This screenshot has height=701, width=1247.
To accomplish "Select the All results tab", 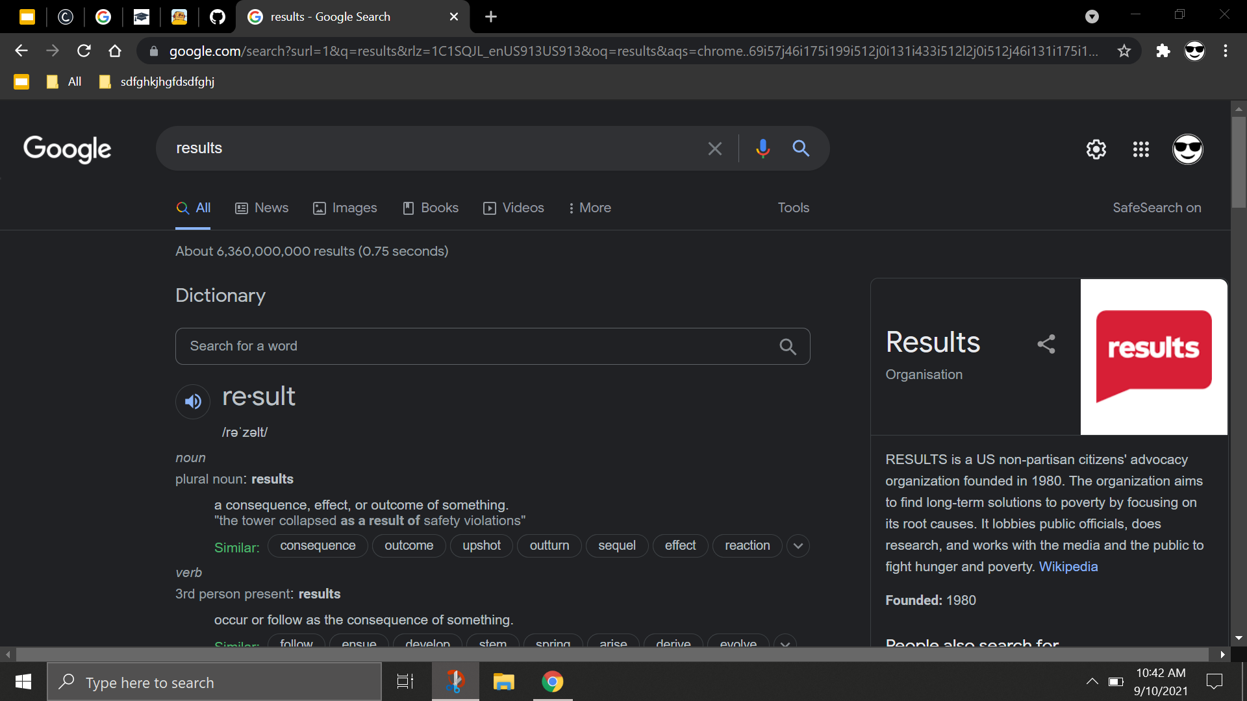I will (x=194, y=208).
